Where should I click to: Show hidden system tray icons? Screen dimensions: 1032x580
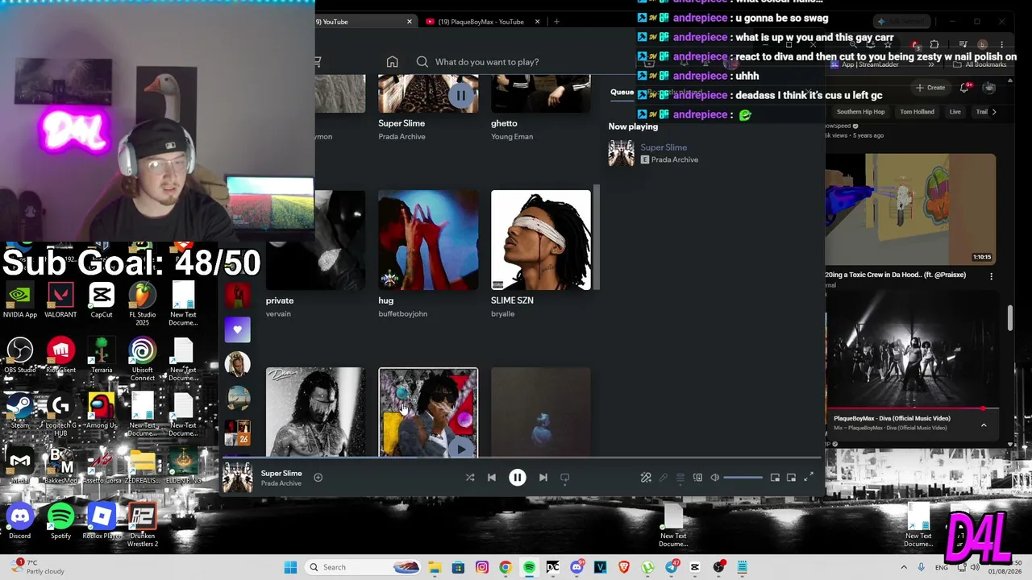pos(904,567)
